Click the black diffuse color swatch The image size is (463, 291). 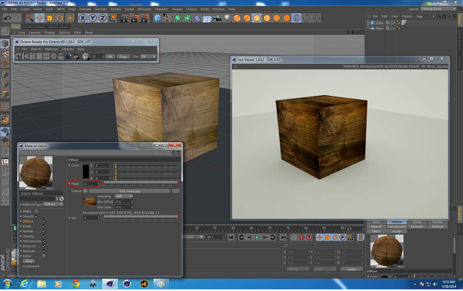point(86,172)
